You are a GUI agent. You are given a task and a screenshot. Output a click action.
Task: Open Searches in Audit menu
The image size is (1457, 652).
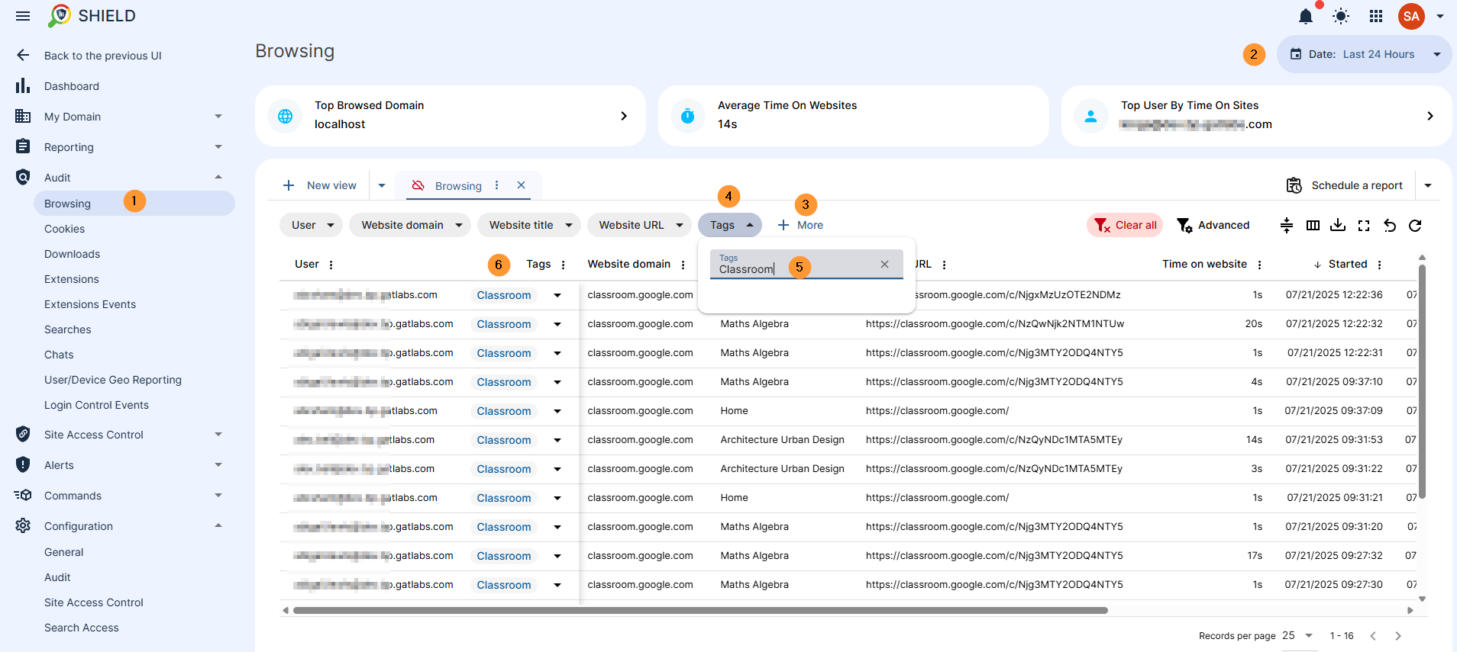pyautogui.click(x=67, y=329)
